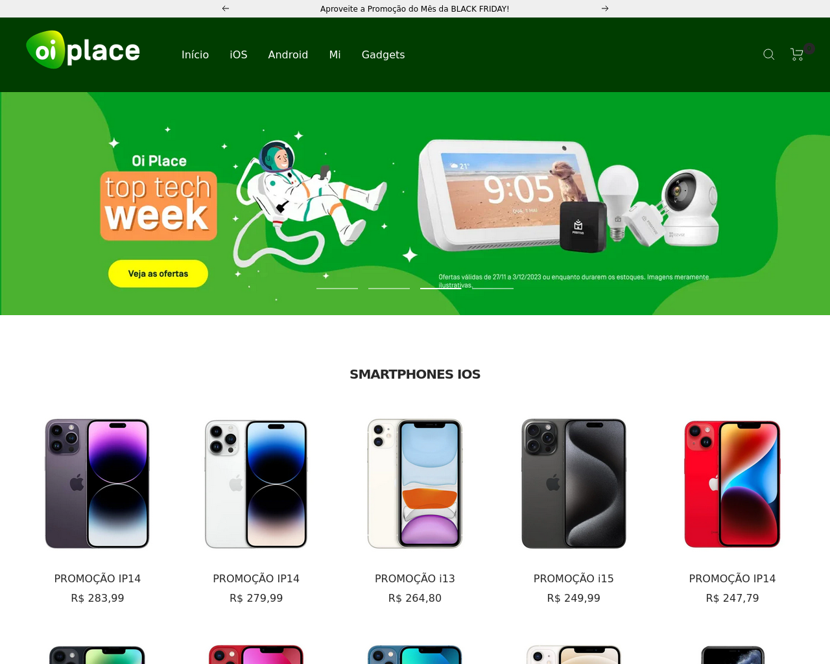
Task: Open the Android menu item
Action: [x=288, y=54]
